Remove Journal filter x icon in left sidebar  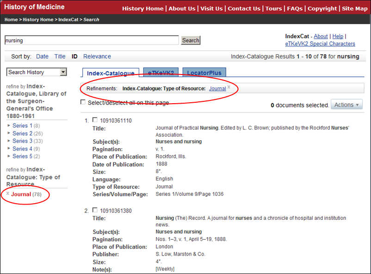7,193
